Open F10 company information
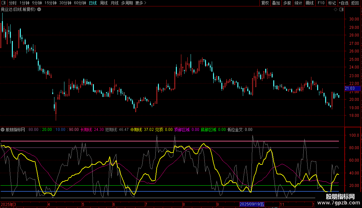 [321, 3]
